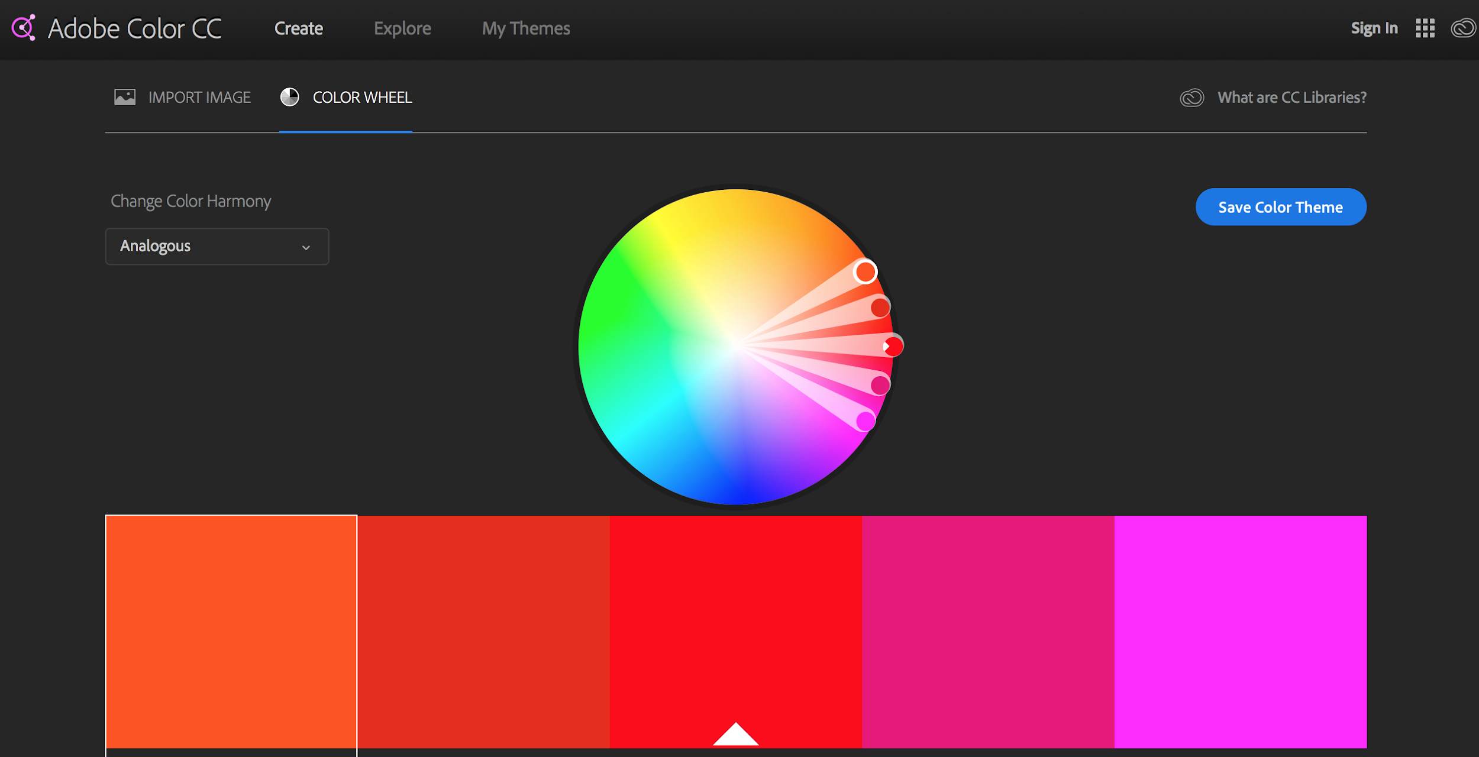This screenshot has height=757, width=1479.
Task: Click the CC Libraries cloud icon
Action: tap(1189, 96)
